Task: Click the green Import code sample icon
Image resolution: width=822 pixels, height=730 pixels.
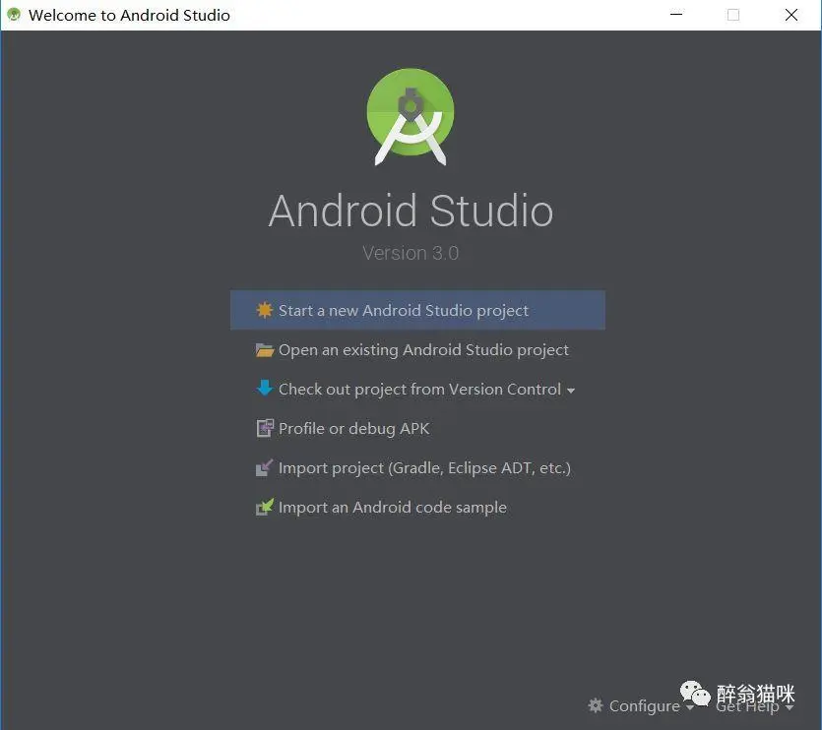Action: click(264, 507)
